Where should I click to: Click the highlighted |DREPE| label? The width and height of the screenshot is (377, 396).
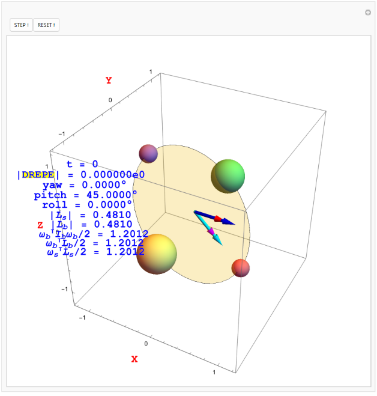click(x=38, y=175)
